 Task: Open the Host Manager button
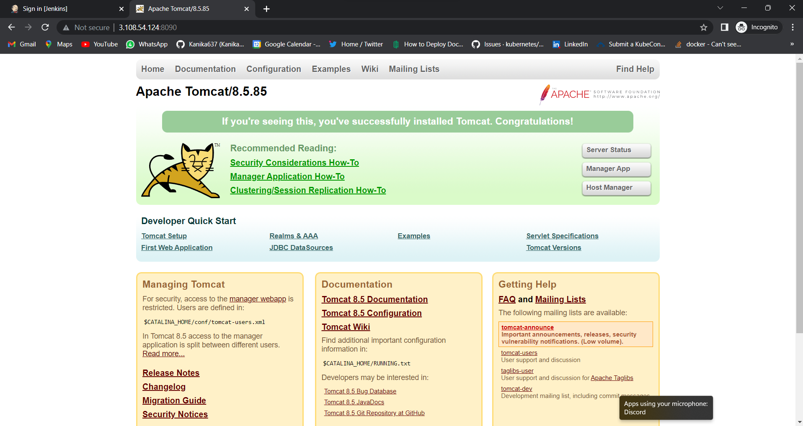(x=616, y=188)
